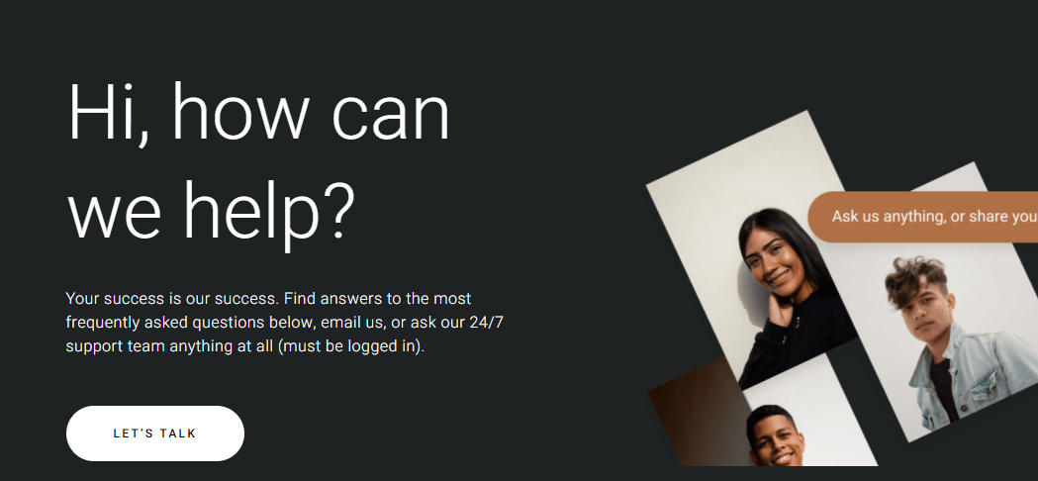
Task: Click the LET'S TALK button
Action: 155,433
